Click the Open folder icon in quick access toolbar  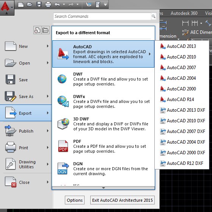pyautogui.click(x=30, y=5)
